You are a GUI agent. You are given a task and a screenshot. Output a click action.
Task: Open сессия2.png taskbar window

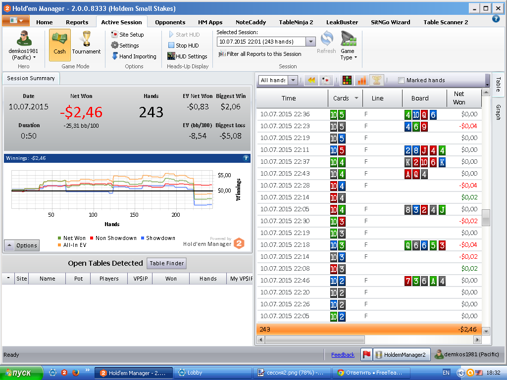pos(292,373)
